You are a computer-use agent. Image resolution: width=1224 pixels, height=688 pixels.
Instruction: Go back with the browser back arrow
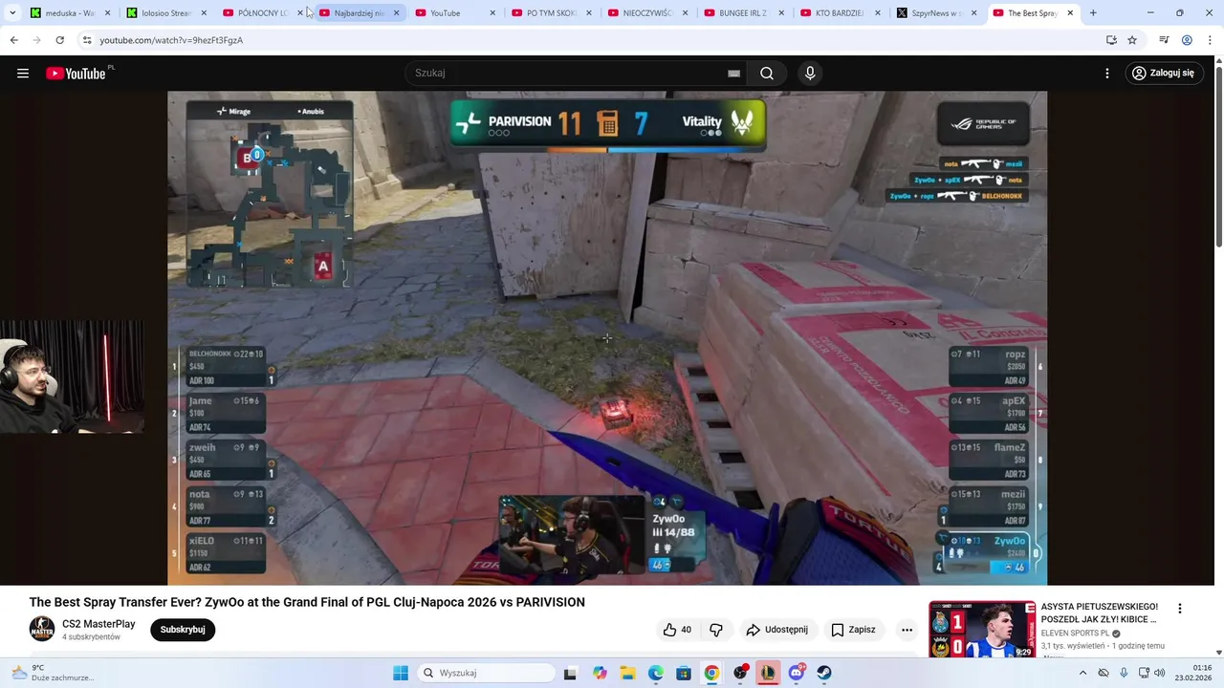13,40
